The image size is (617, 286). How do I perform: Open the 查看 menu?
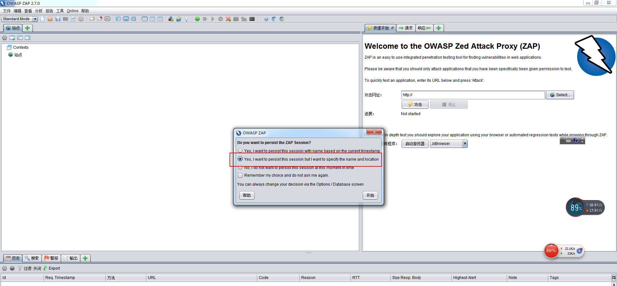pyautogui.click(x=28, y=11)
